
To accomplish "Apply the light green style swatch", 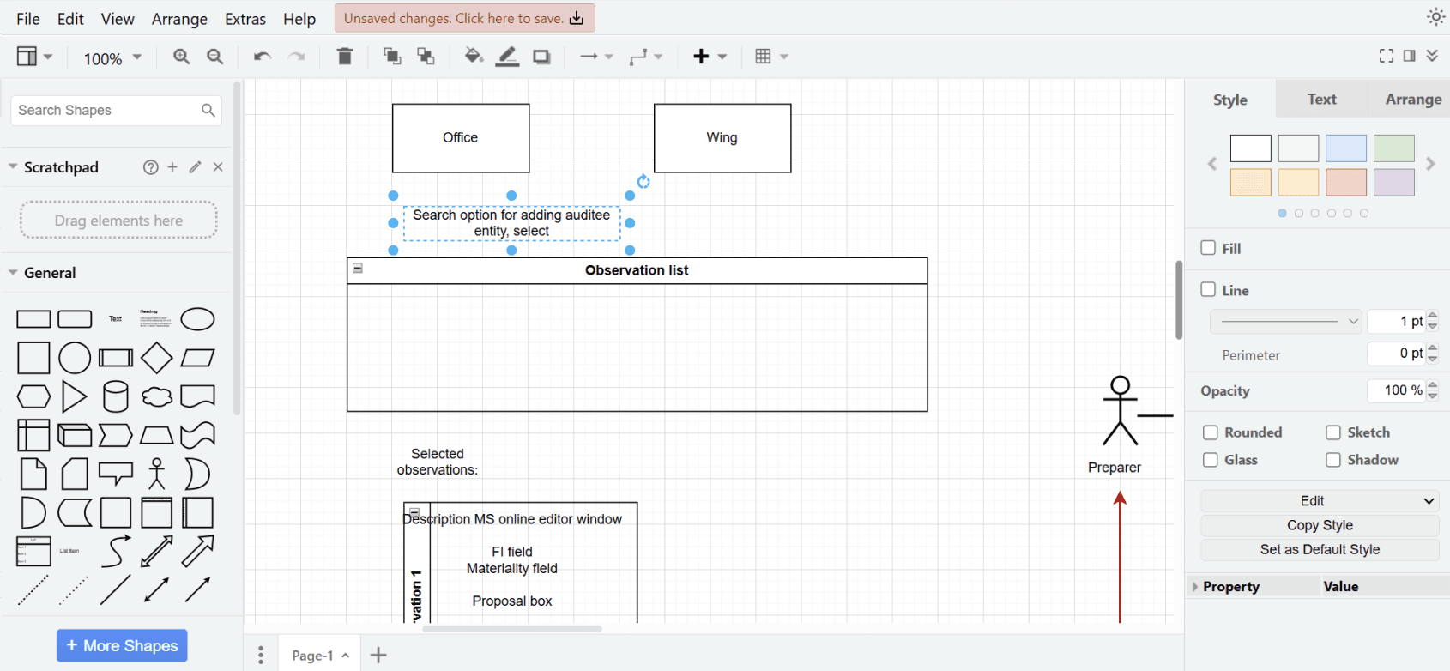I will 1394,148.
